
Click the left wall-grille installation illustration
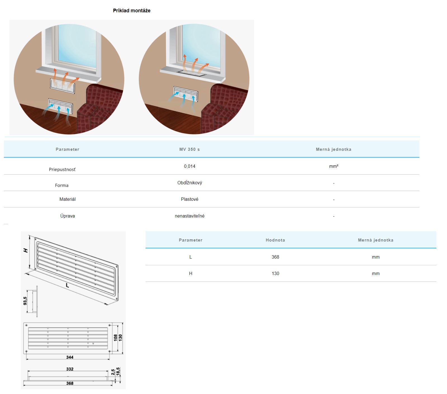[69, 79]
